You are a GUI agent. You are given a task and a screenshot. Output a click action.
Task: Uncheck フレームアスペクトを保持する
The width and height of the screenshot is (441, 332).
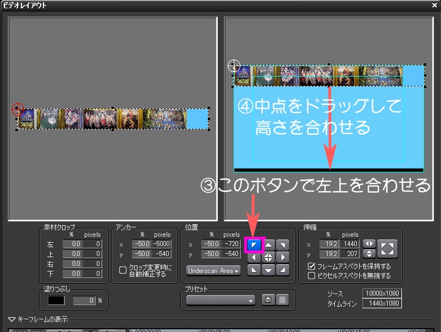312,266
